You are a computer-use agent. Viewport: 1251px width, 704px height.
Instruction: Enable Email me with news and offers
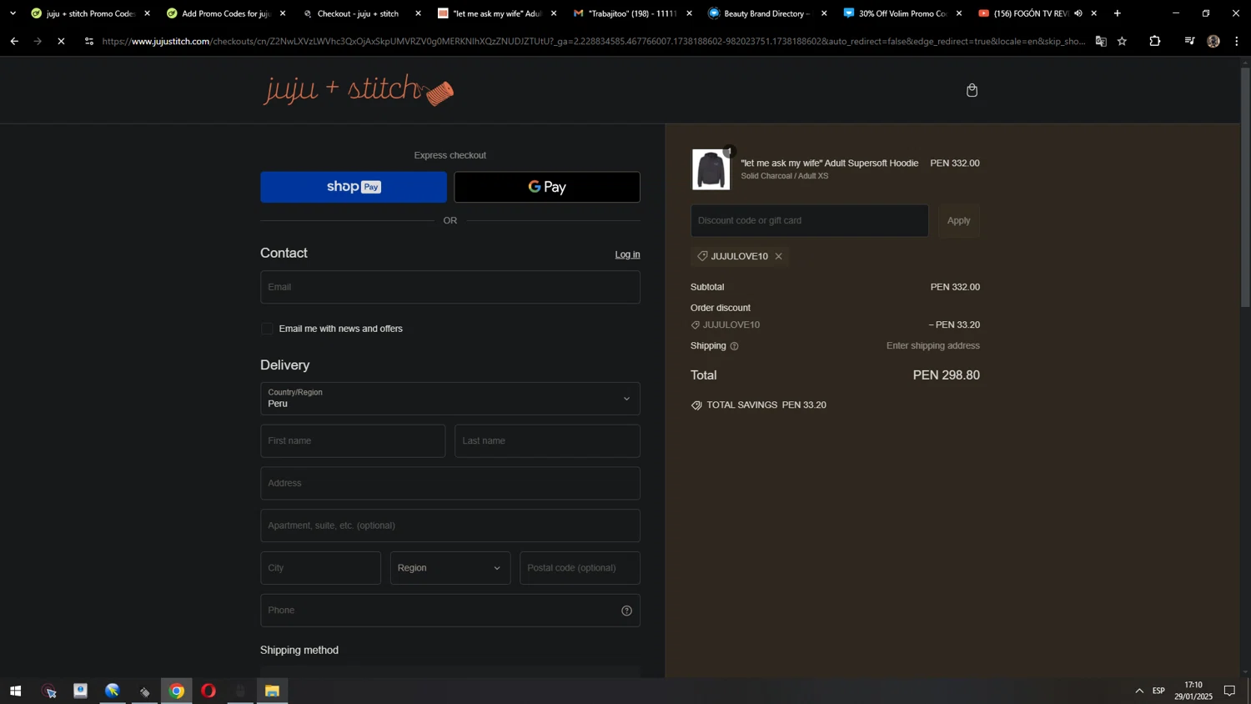(267, 329)
